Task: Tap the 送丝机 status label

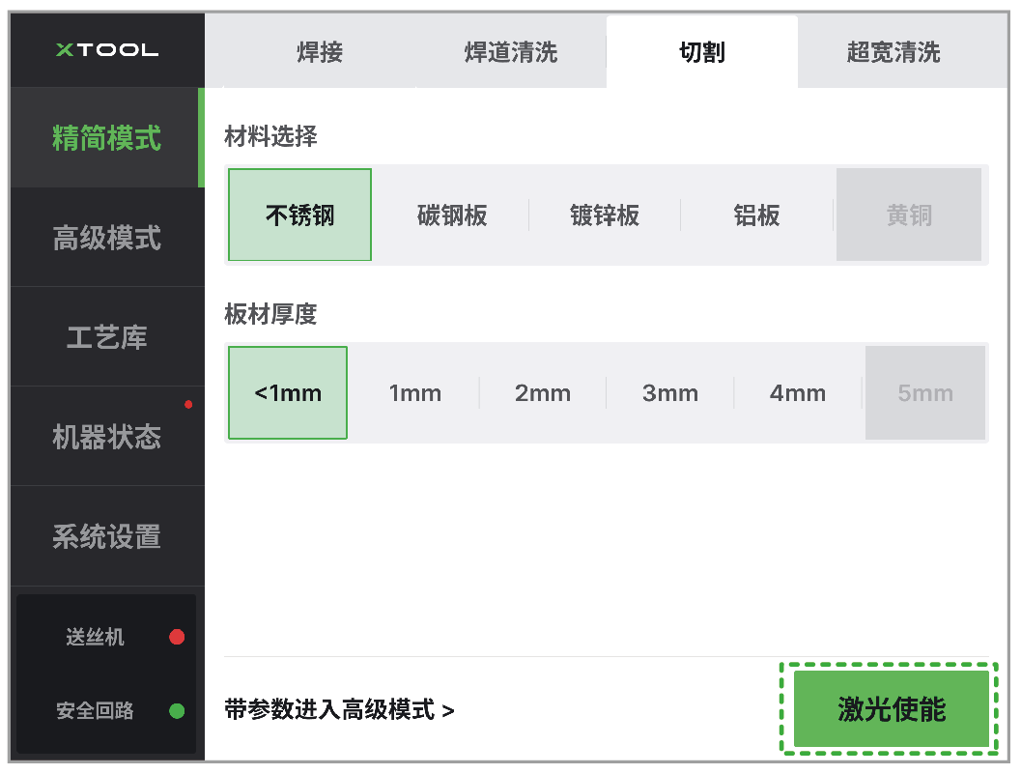Action: (95, 637)
